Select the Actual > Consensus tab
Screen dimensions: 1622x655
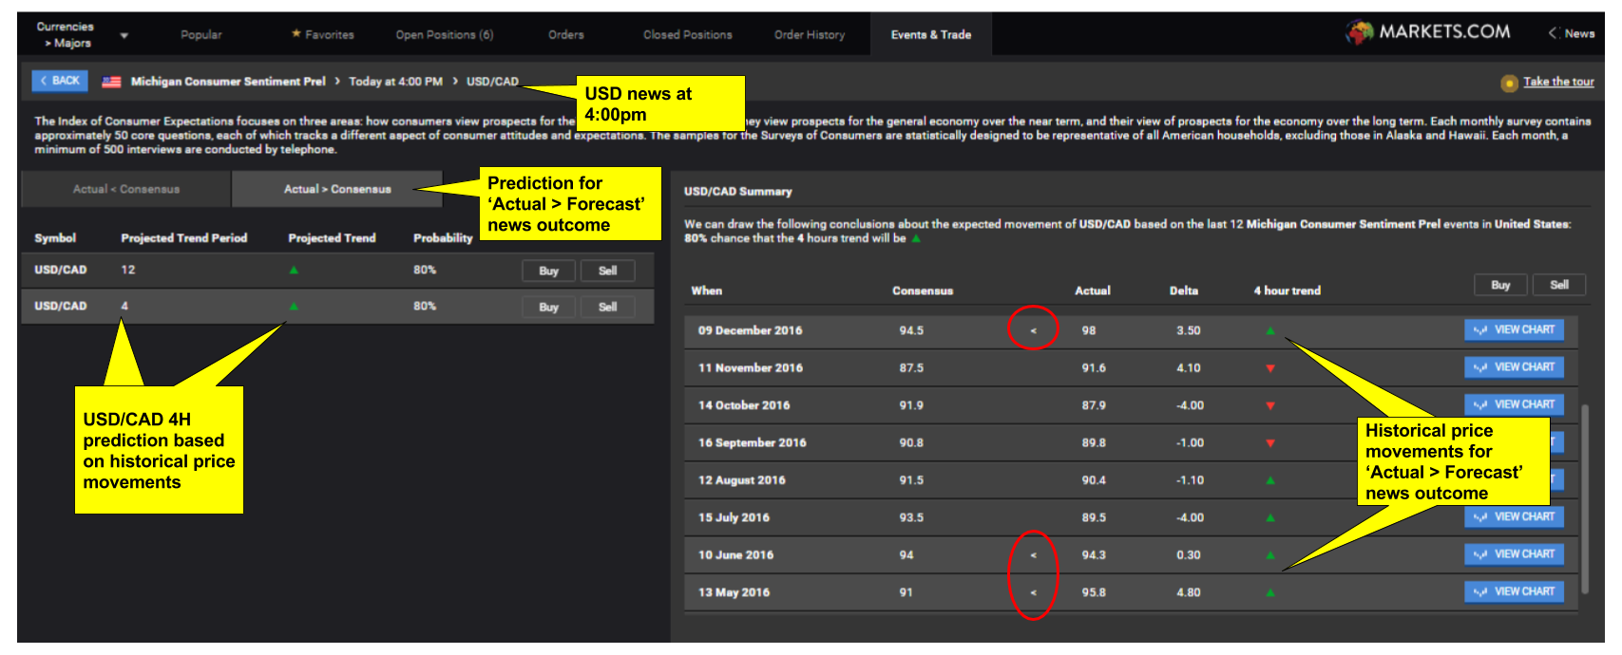[x=337, y=189]
